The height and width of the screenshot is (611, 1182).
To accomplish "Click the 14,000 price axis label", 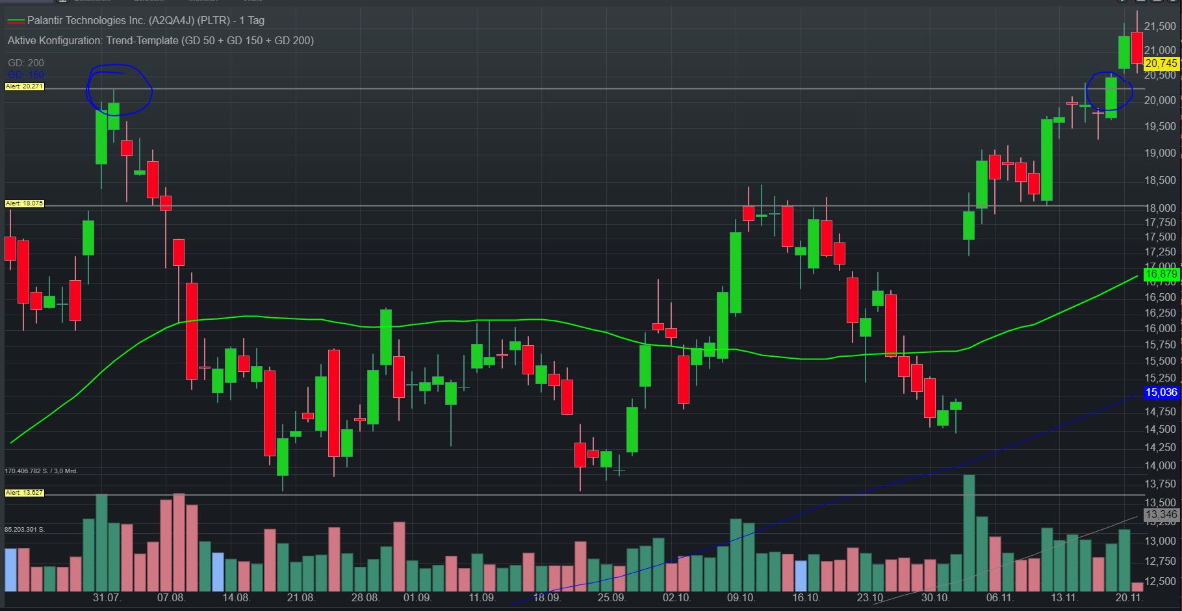I will click(1160, 465).
